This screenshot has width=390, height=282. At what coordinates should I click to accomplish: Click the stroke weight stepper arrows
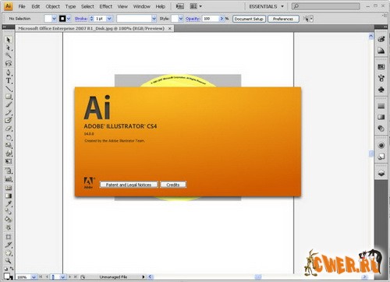tap(91, 19)
